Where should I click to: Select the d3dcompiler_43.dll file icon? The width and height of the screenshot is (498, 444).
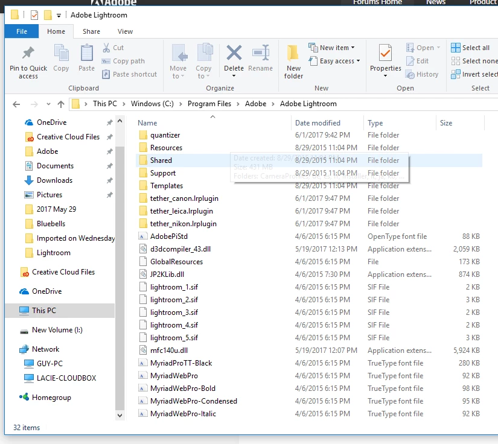[143, 249]
